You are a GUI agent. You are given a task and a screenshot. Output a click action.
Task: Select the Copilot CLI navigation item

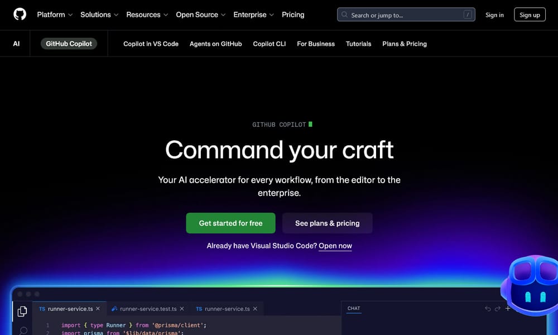(269, 43)
